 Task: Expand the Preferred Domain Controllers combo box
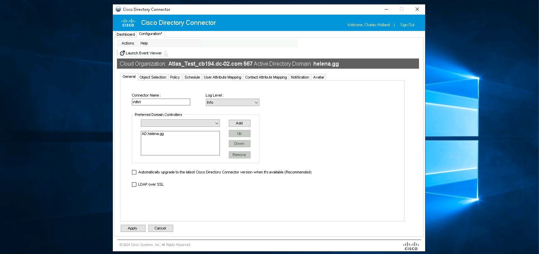[180, 123]
